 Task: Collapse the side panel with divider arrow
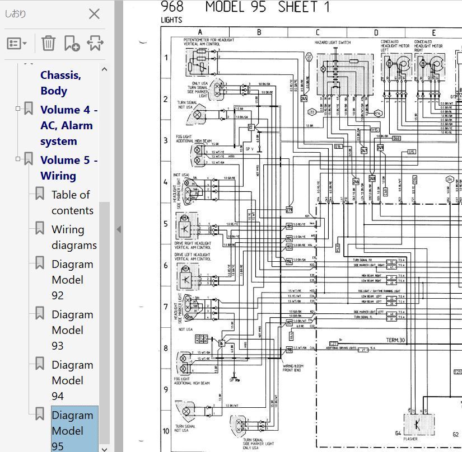coord(119,229)
